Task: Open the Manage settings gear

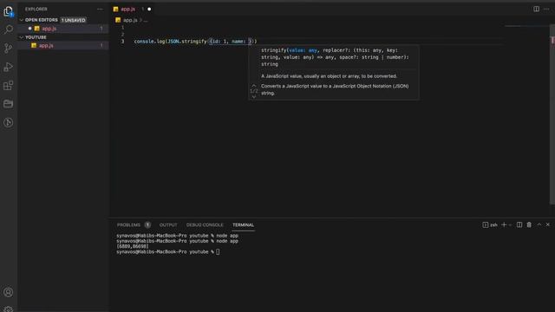Action: pyautogui.click(x=8, y=309)
